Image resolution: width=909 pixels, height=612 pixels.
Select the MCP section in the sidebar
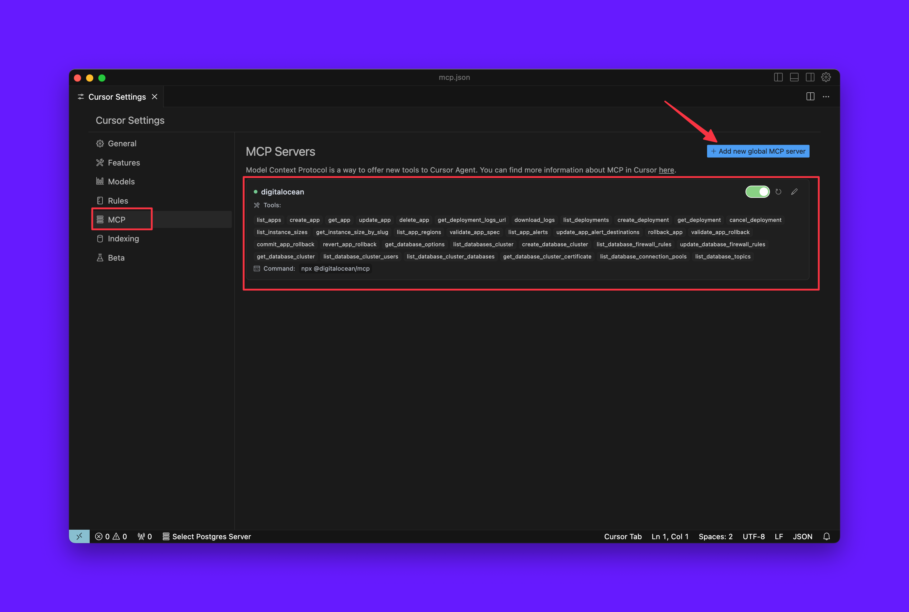116,219
